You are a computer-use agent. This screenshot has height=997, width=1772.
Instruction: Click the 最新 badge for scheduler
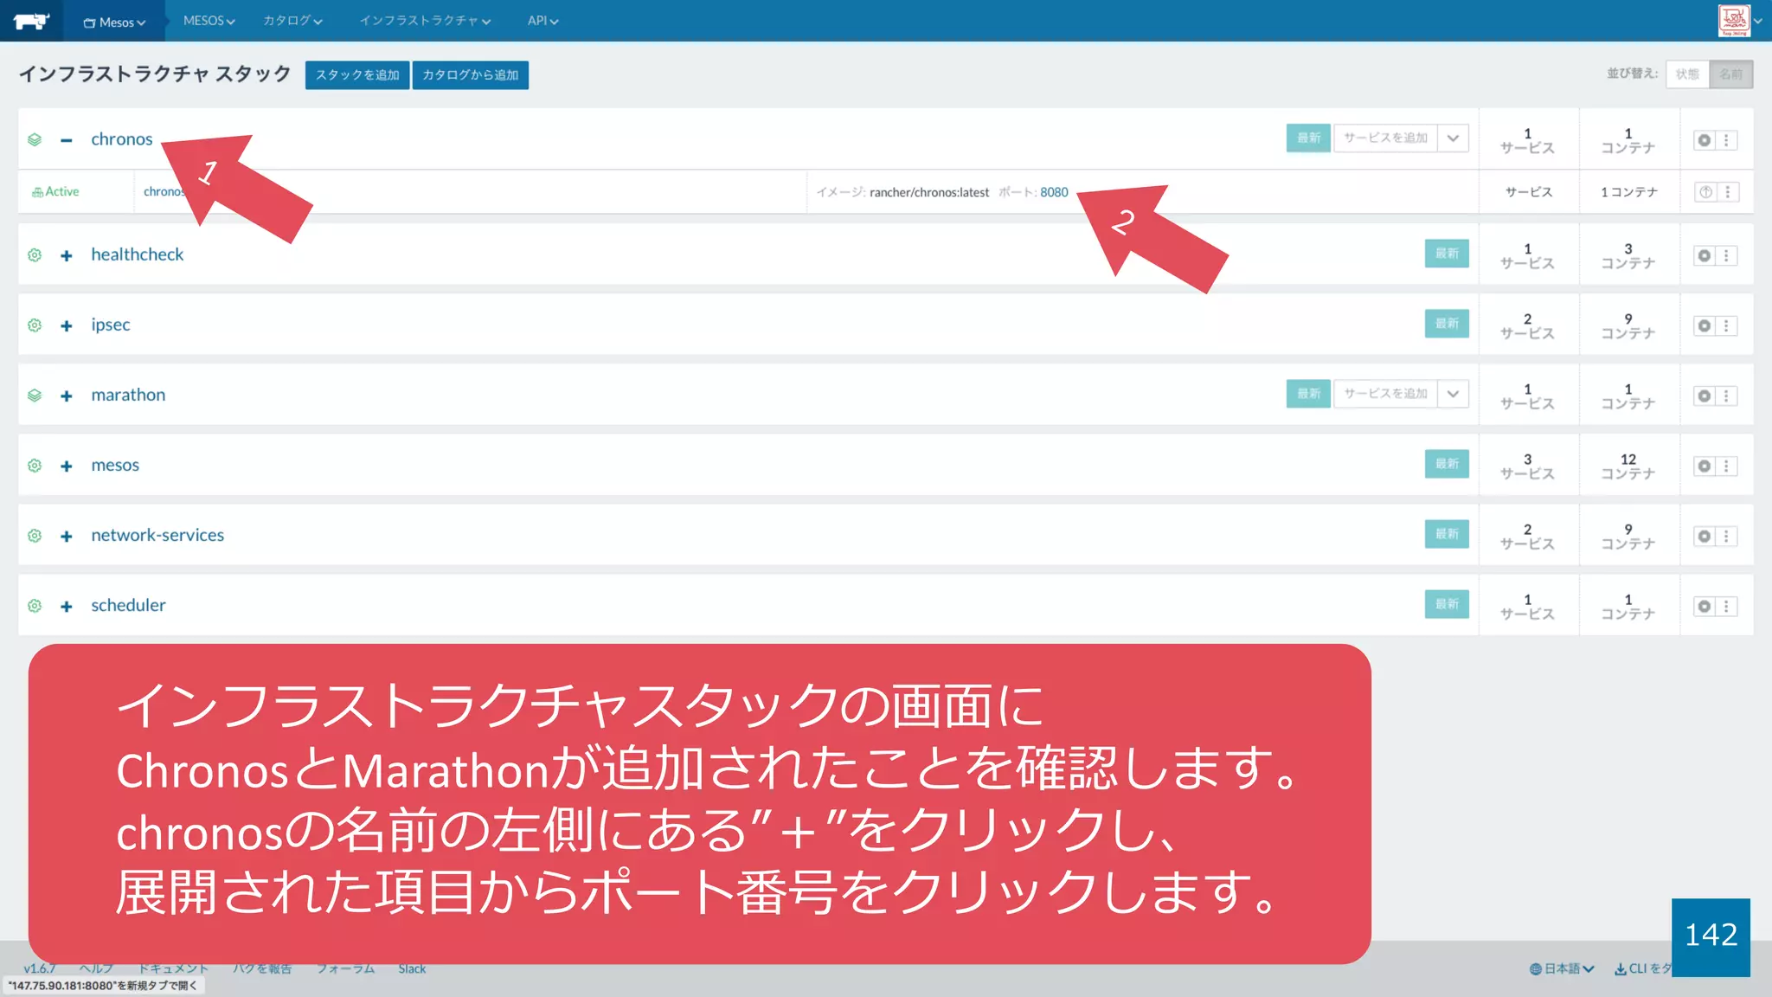click(1447, 604)
